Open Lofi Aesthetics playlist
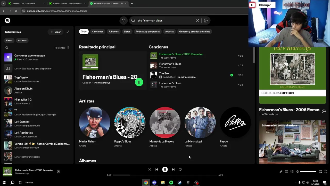Viewport: 330px width, 186px height. (x=38, y=135)
